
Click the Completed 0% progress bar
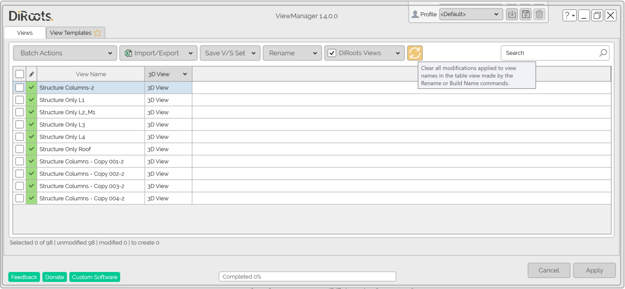coord(307,277)
